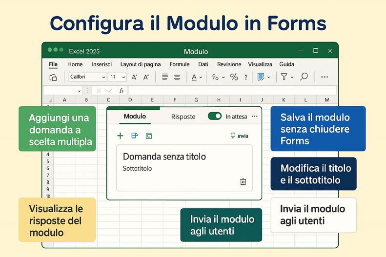
Task: Click the Excel 2025 title text
Action: click(84, 51)
